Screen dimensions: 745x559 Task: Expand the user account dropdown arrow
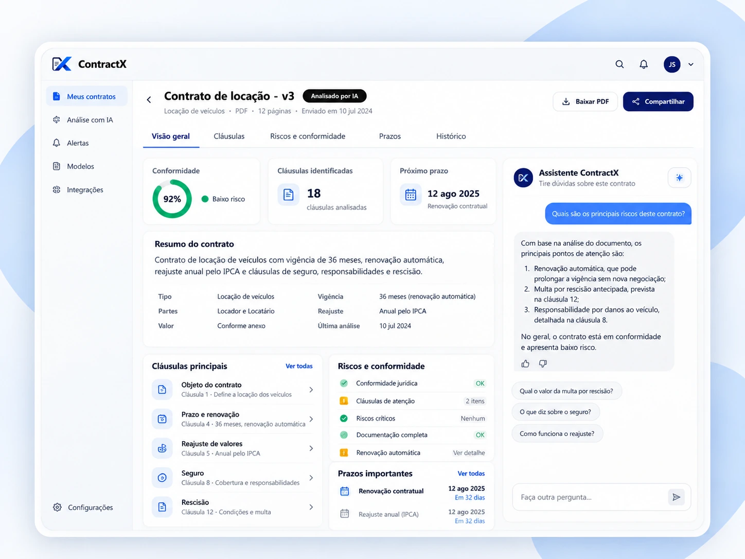tap(691, 64)
